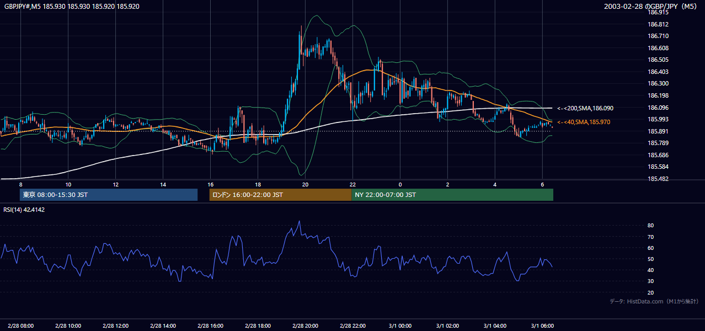The width and height of the screenshot is (705, 331).
Task: Click the 2/28 18:00 bottom time label
Action: pyautogui.click(x=258, y=326)
